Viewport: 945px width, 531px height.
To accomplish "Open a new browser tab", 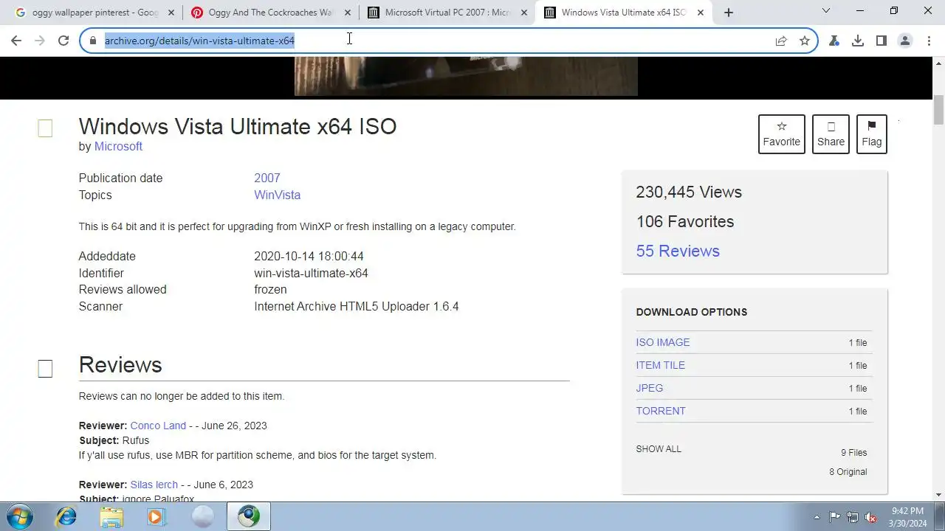I will [x=729, y=13].
